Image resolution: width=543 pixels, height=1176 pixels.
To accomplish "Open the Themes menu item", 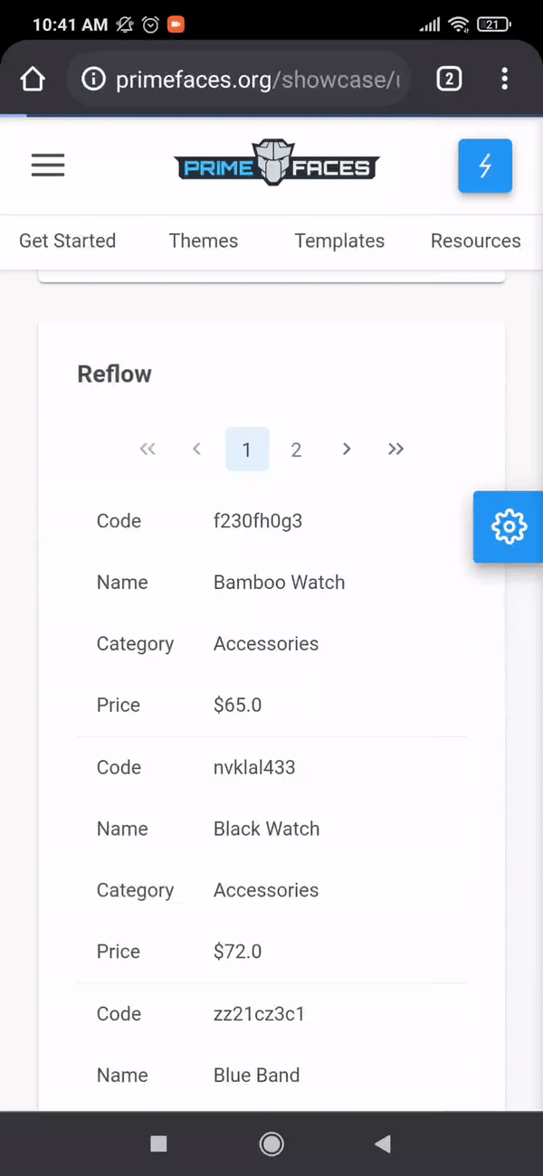I will pyautogui.click(x=203, y=241).
